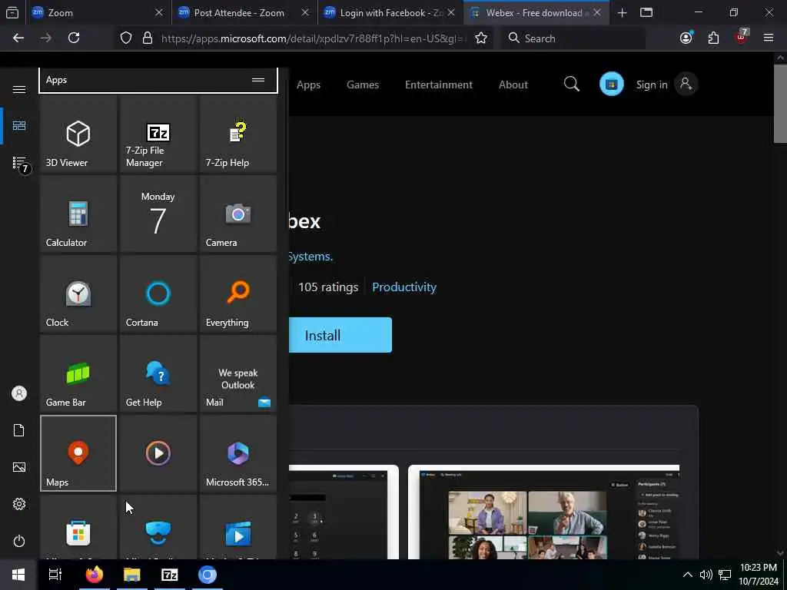Open the Game Bar tile
This screenshot has width=787, height=590.
coord(78,374)
